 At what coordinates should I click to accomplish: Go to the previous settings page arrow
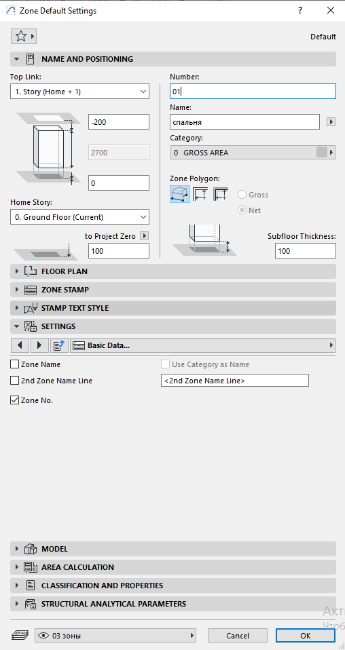click(20, 345)
